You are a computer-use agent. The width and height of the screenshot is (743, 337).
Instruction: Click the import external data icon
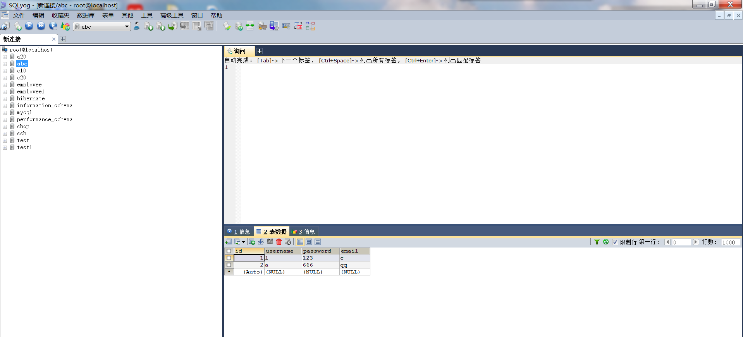pos(148,26)
